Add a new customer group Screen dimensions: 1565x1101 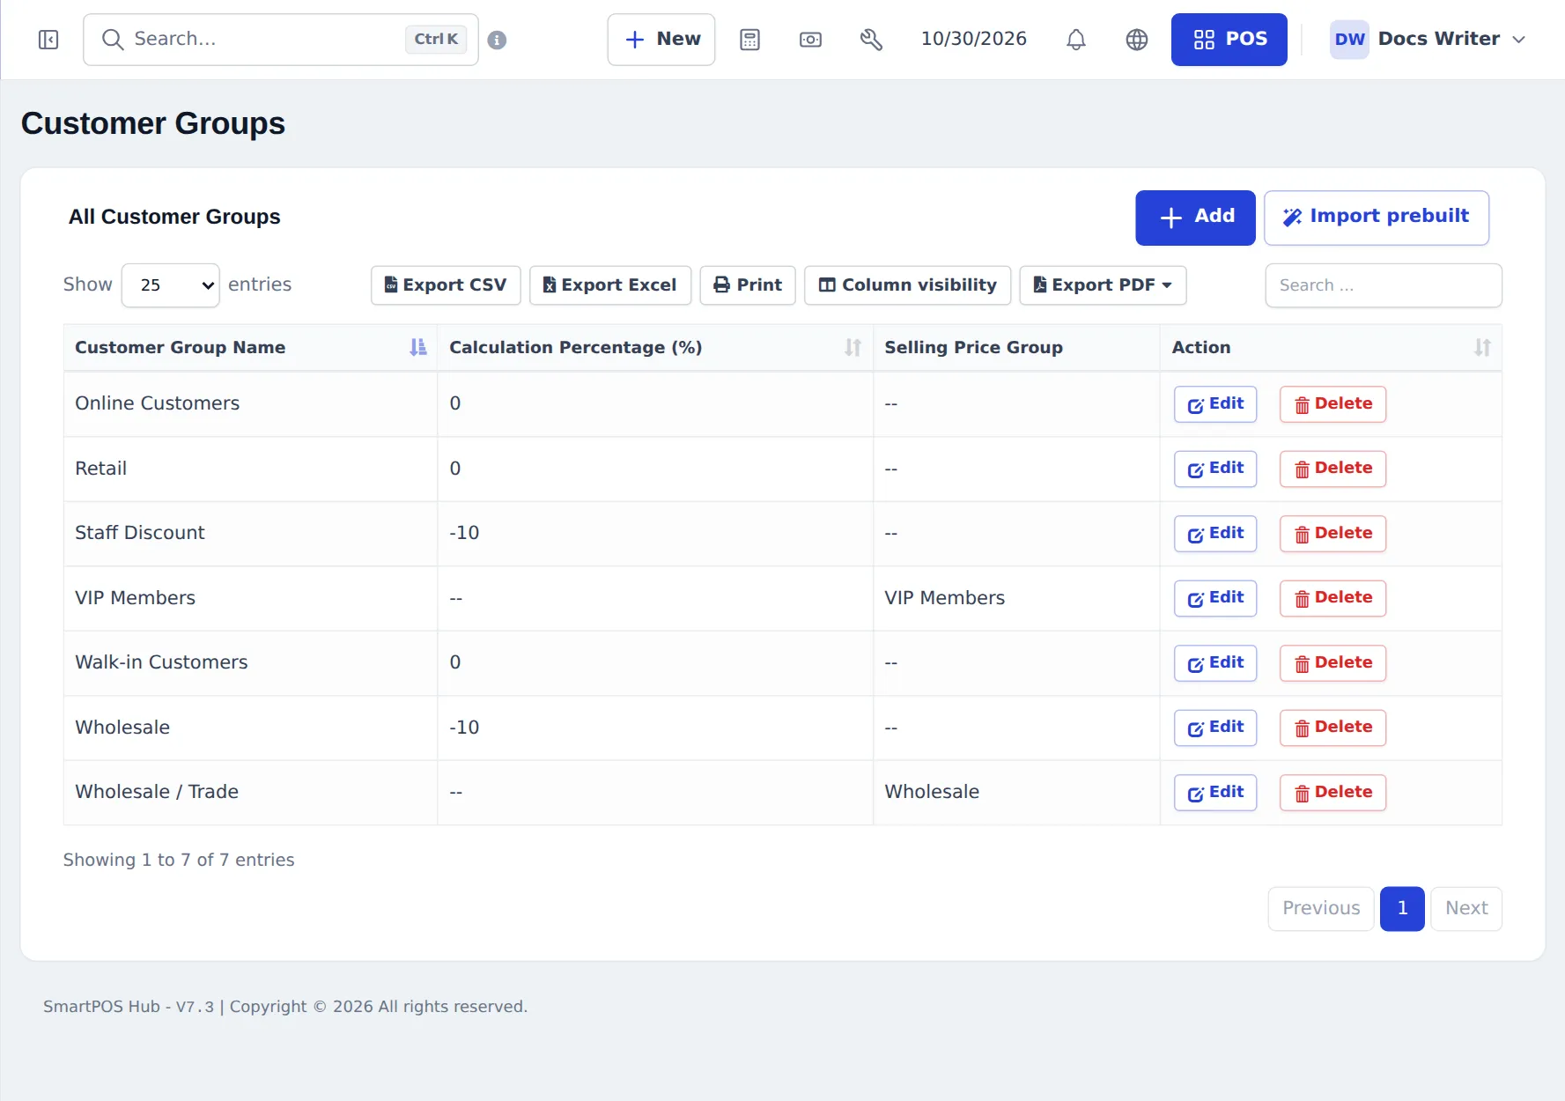1195,218
